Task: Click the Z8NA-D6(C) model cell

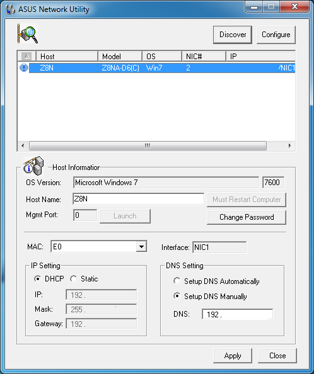Action: [x=120, y=68]
